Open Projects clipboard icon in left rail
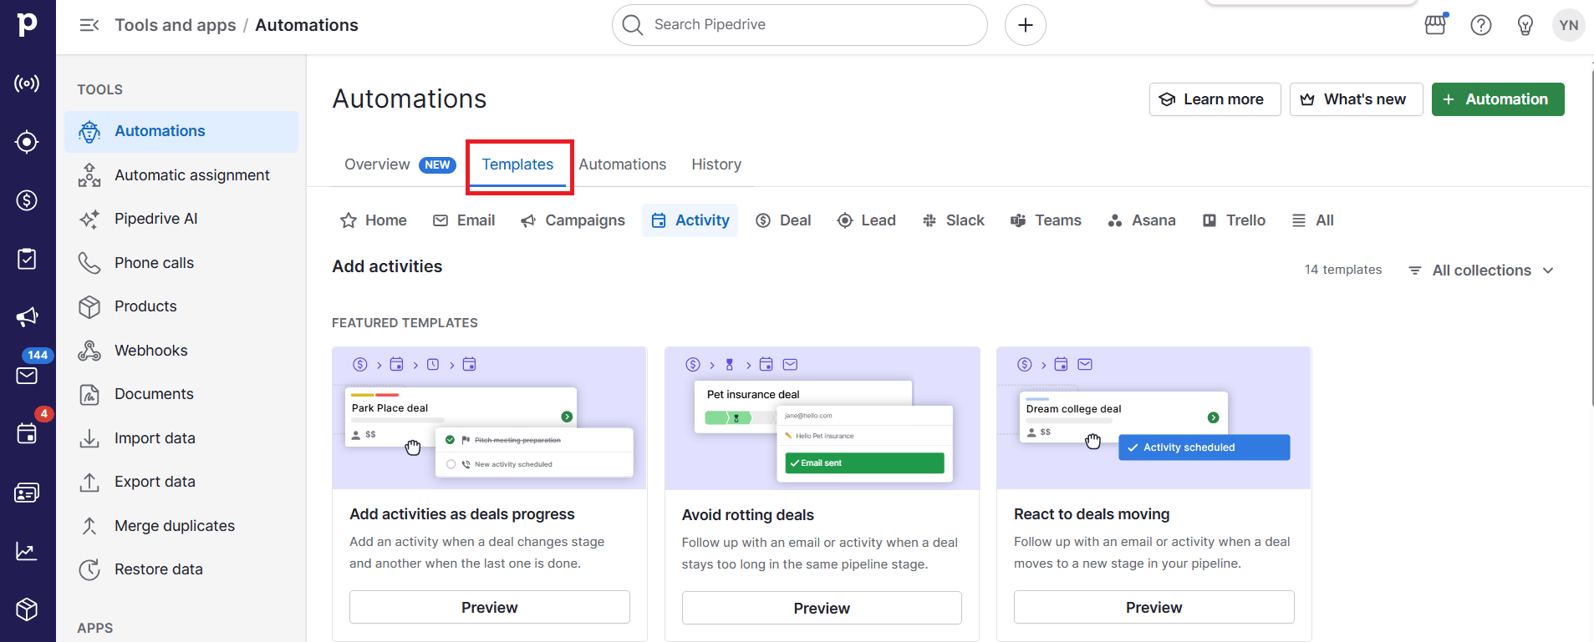Viewport: 1594px width, 642px height. pyautogui.click(x=27, y=259)
